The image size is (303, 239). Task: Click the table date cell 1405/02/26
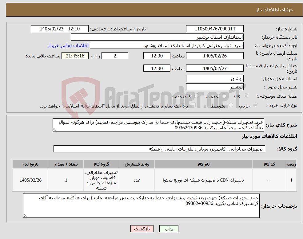30,180
